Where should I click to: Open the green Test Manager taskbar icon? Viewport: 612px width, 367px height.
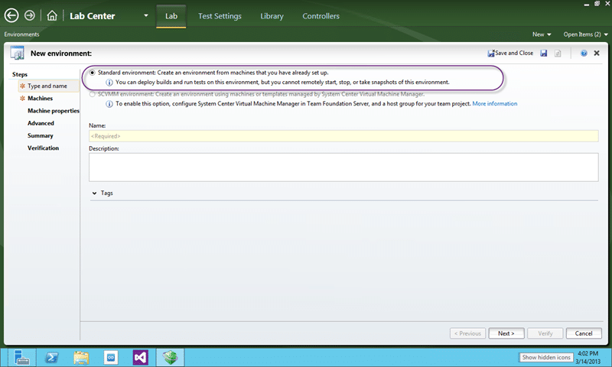(170, 357)
